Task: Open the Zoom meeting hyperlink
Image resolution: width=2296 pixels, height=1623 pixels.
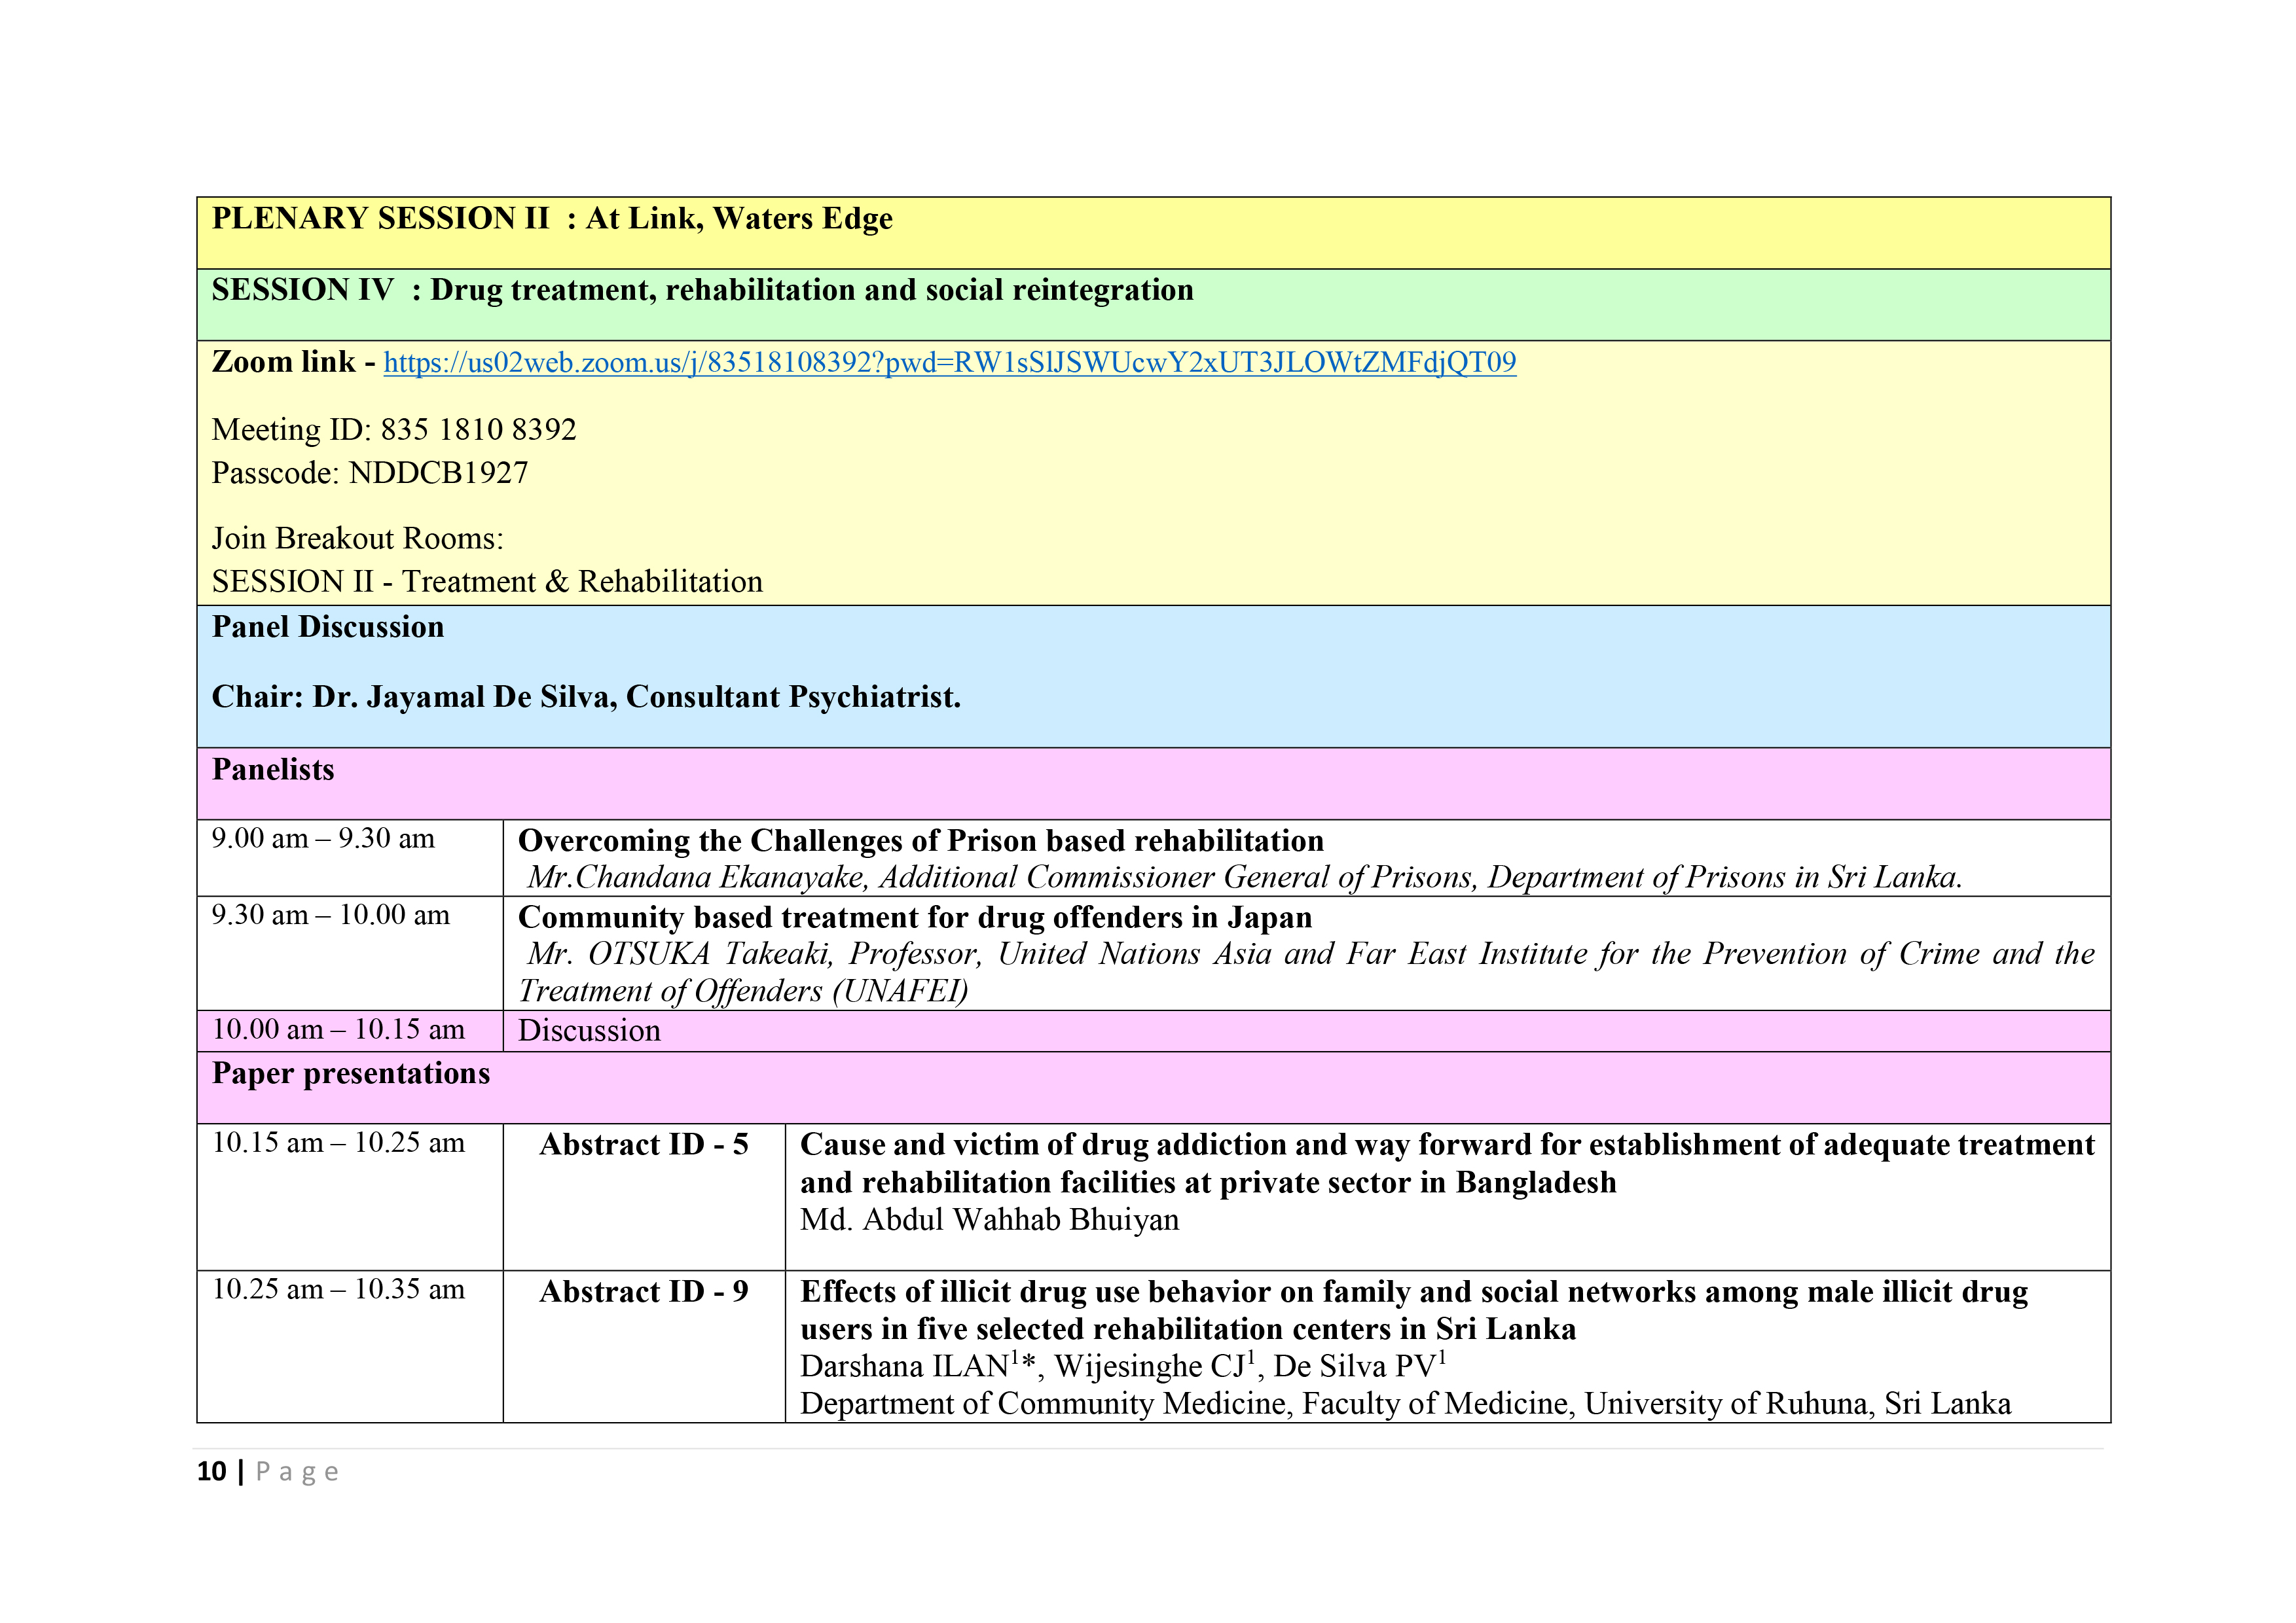Action: (x=949, y=363)
